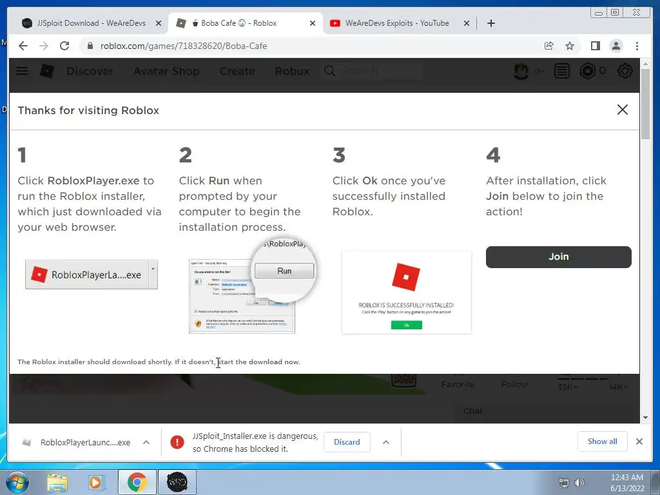Click the Roblox successfully installed illustration
Viewport: 660px width, 495px height.
(407, 293)
